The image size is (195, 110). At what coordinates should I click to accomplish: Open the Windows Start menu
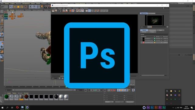2,108
